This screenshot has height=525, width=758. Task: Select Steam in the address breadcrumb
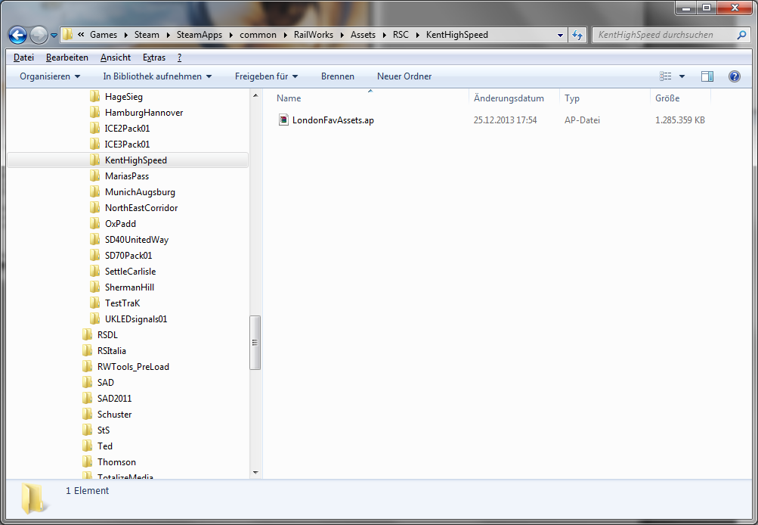point(147,35)
